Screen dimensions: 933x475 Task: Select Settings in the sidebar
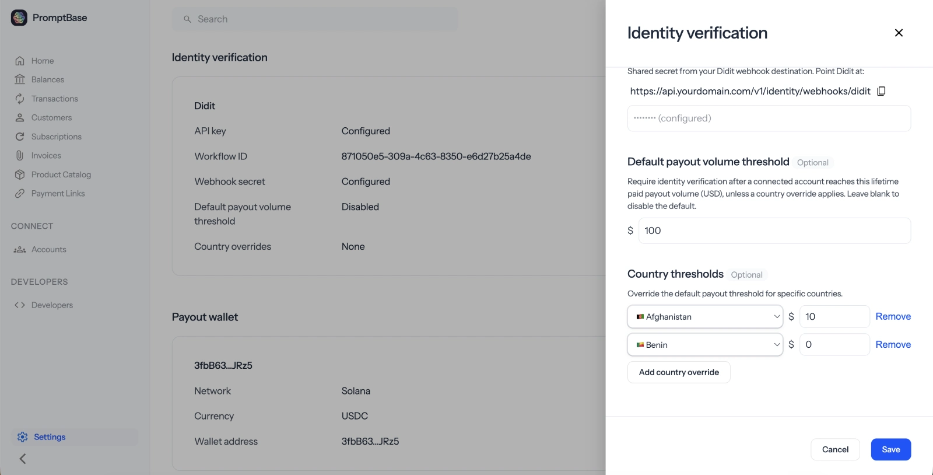75,437
